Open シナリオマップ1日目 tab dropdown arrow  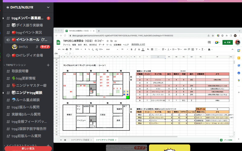116,140
